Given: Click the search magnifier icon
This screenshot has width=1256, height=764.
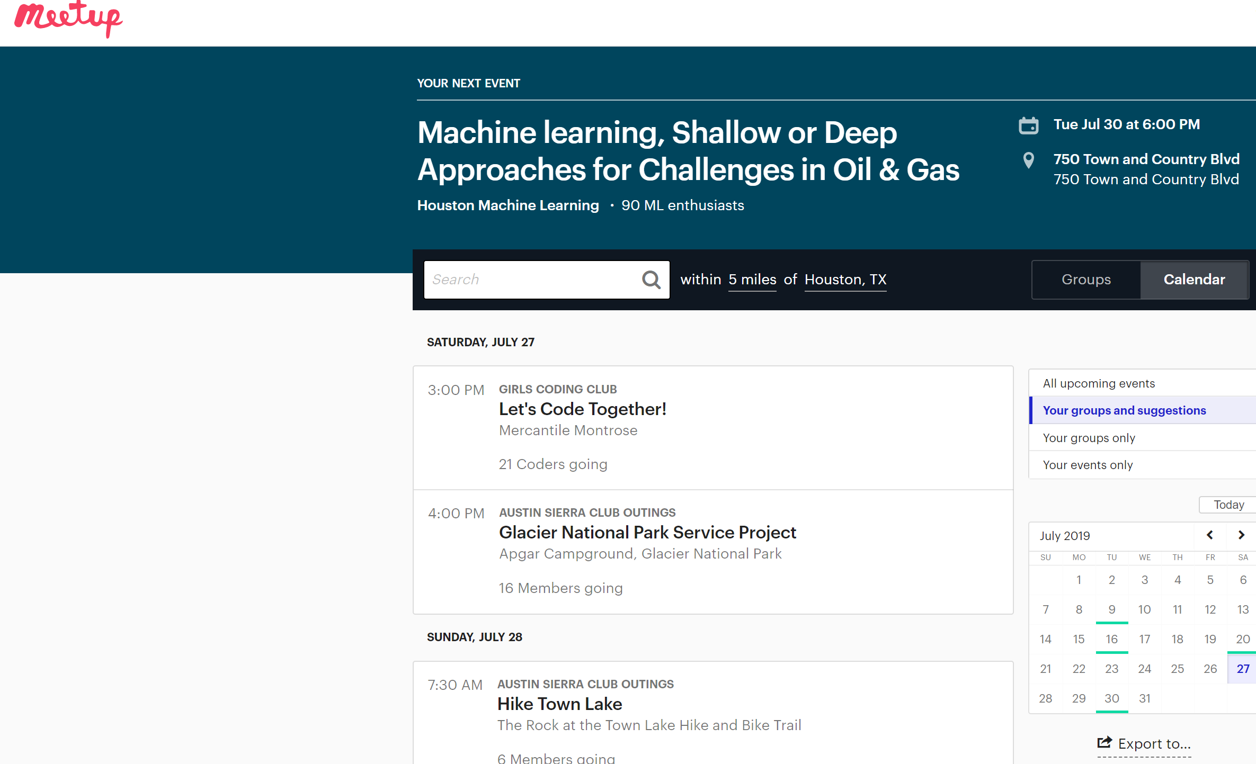Looking at the screenshot, I should 651,280.
